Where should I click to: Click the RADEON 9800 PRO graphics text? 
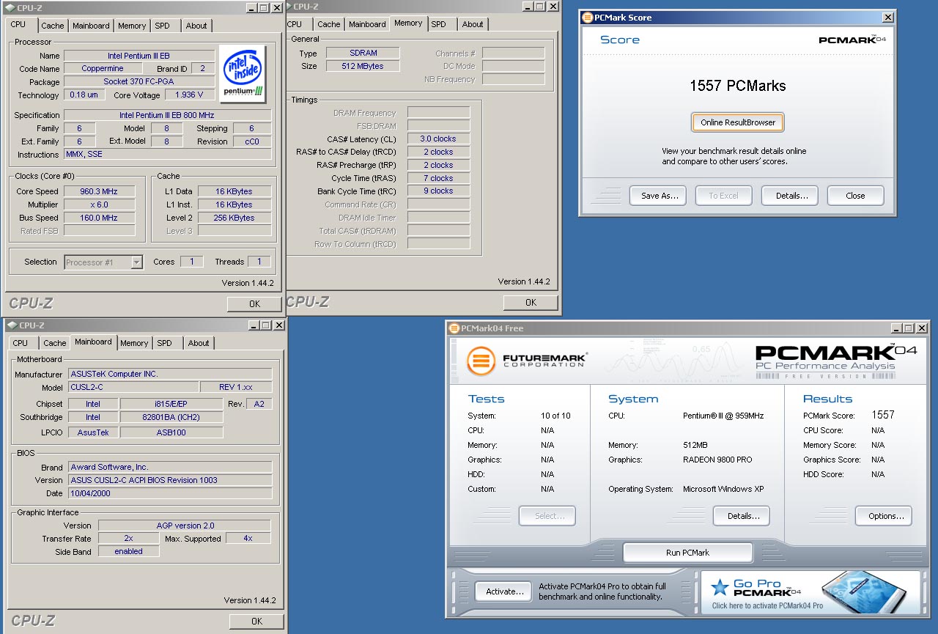pyautogui.click(x=717, y=460)
